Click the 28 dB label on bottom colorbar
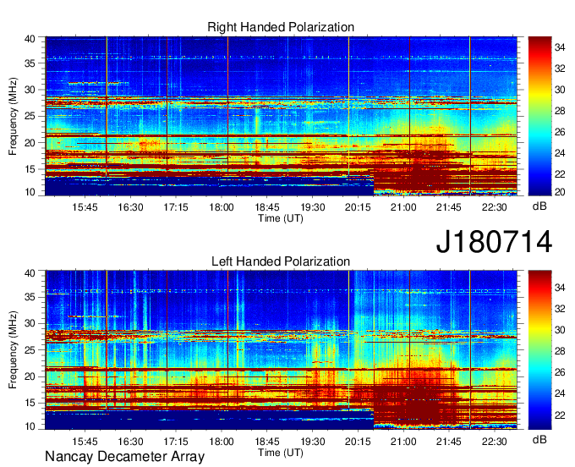Image resolution: width=575 pixels, height=467 pixels. point(560,351)
